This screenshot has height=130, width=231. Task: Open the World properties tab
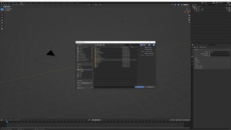[192, 58]
